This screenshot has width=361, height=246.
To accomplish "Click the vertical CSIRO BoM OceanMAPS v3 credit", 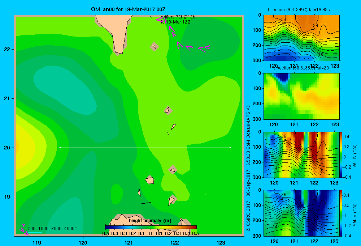I will click(248, 169).
